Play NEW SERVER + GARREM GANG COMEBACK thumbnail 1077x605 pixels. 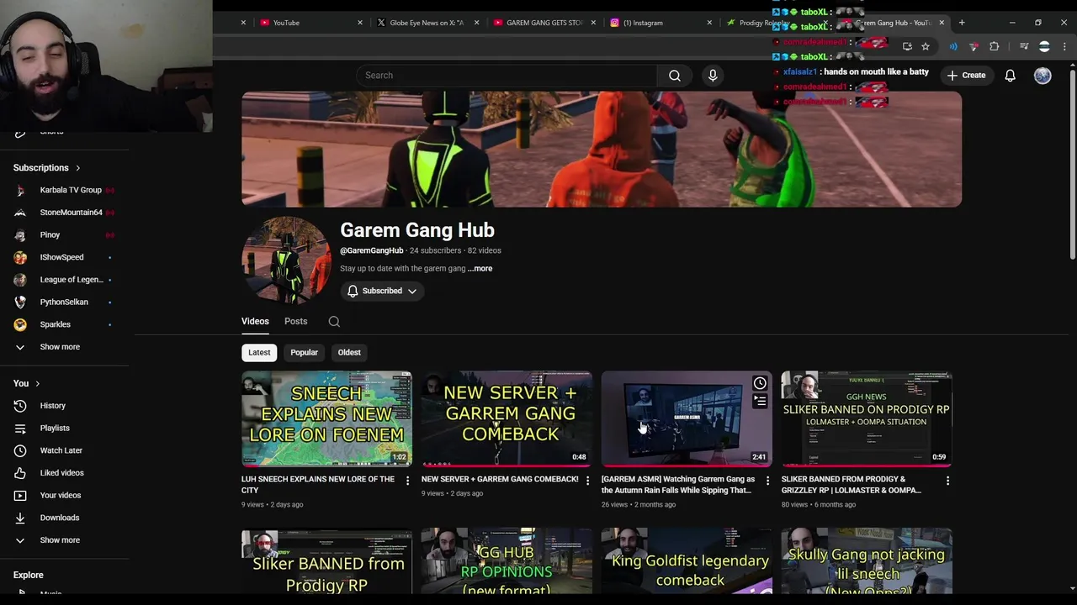tap(507, 418)
